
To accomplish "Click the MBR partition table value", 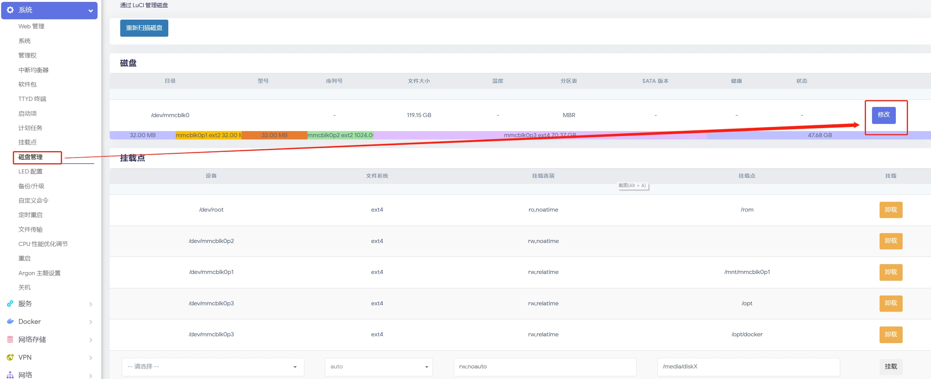I will (x=569, y=115).
